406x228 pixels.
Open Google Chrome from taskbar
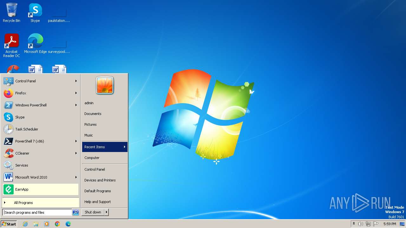point(57,224)
